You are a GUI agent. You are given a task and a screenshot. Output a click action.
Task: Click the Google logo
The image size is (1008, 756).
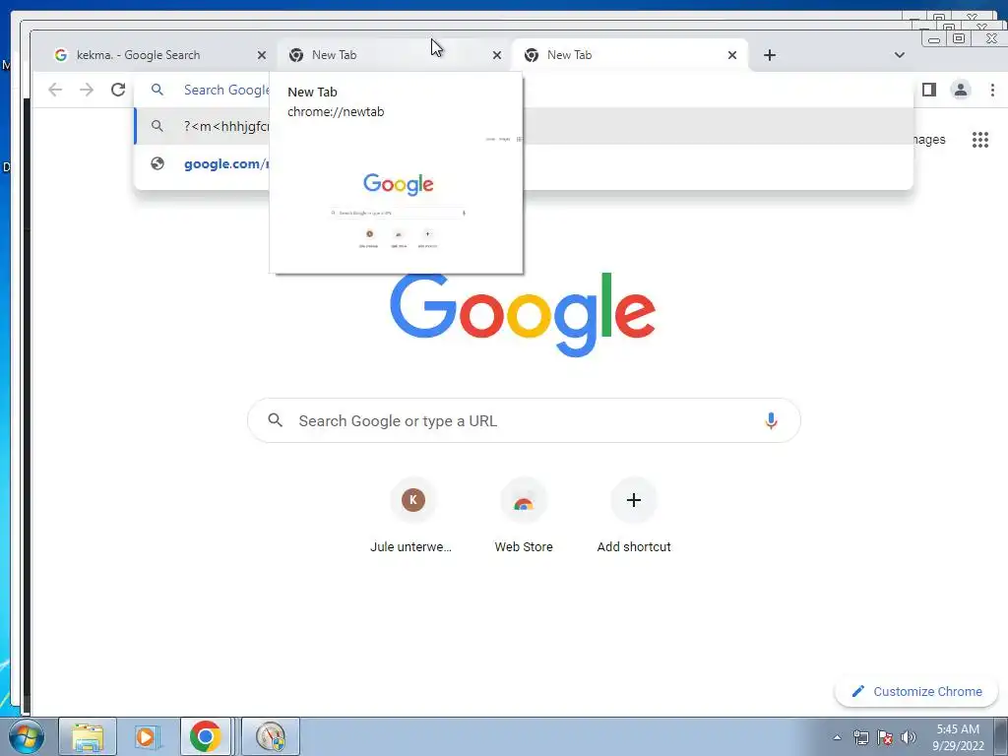523,314
